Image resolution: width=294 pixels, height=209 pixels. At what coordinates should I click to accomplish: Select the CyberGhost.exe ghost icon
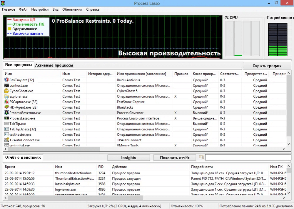click(x=7, y=91)
